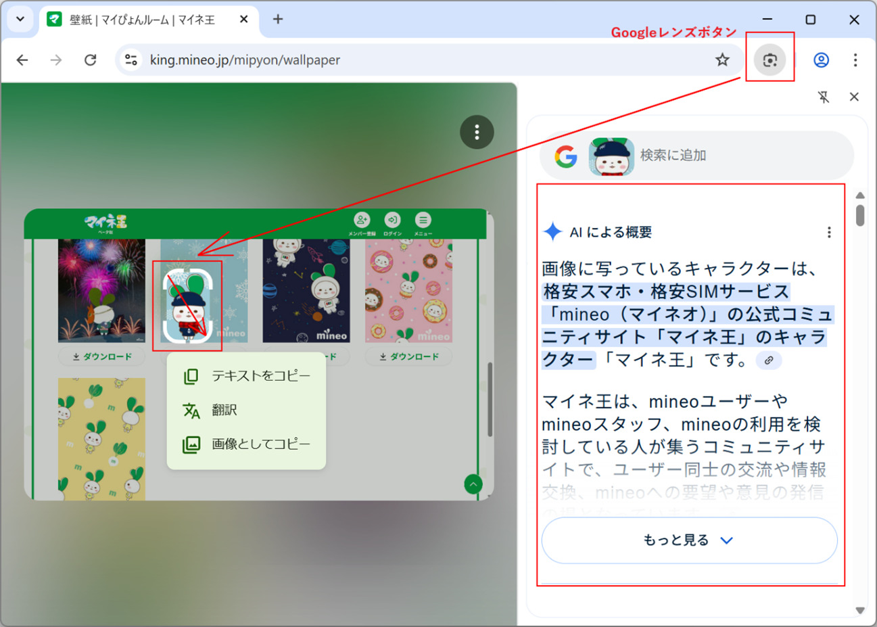Image resolution: width=877 pixels, height=627 pixels.
Task: Reload the current page
Action: (90, 60)
